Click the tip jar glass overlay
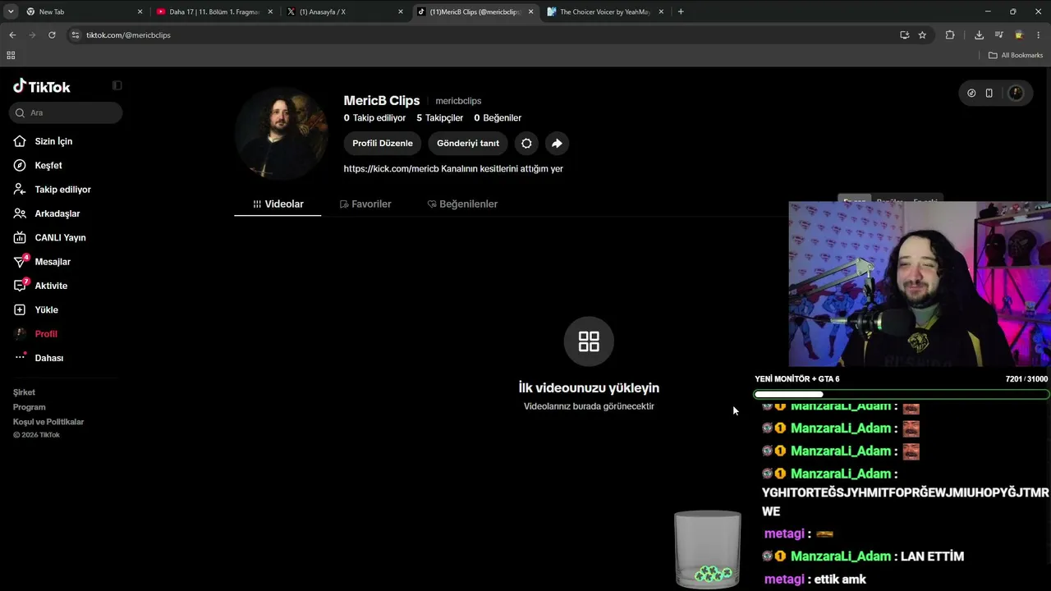Image resolution: width=1051 pixels, height=591 pixels. tap(707, 548)
